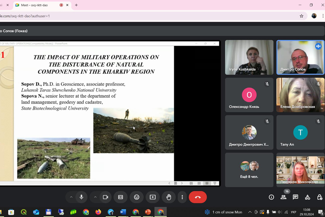Open the activities icon
This screenshot has height=217, width=325.
(308, 197)
